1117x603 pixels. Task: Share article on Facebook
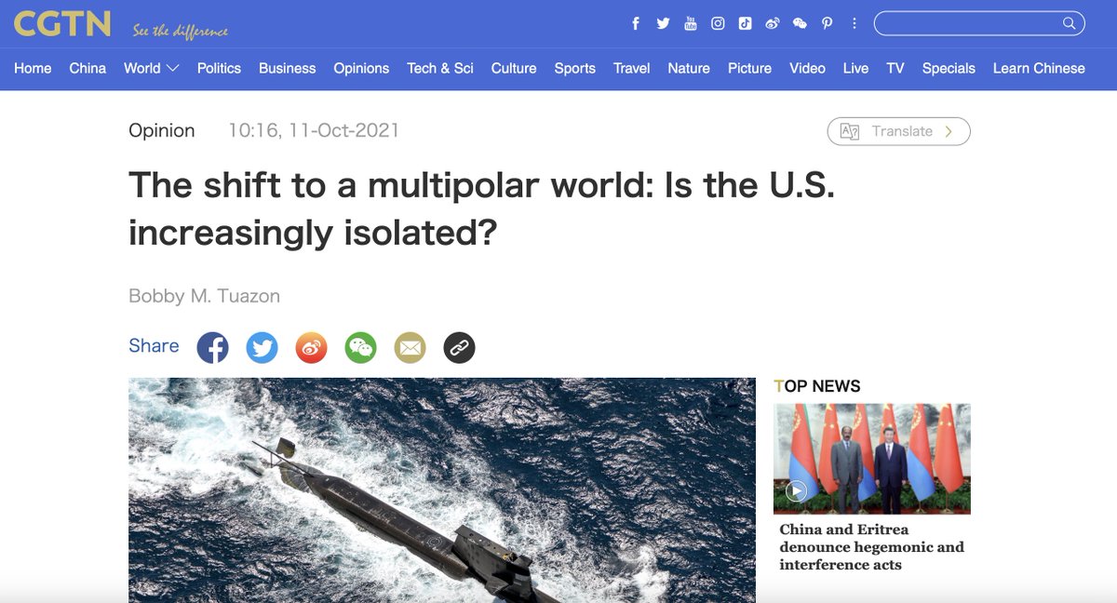coord(212,348)
